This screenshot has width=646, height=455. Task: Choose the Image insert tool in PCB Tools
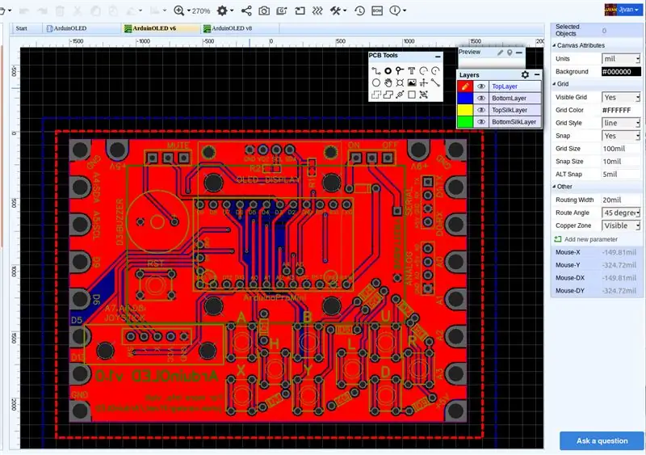(411, 83)
